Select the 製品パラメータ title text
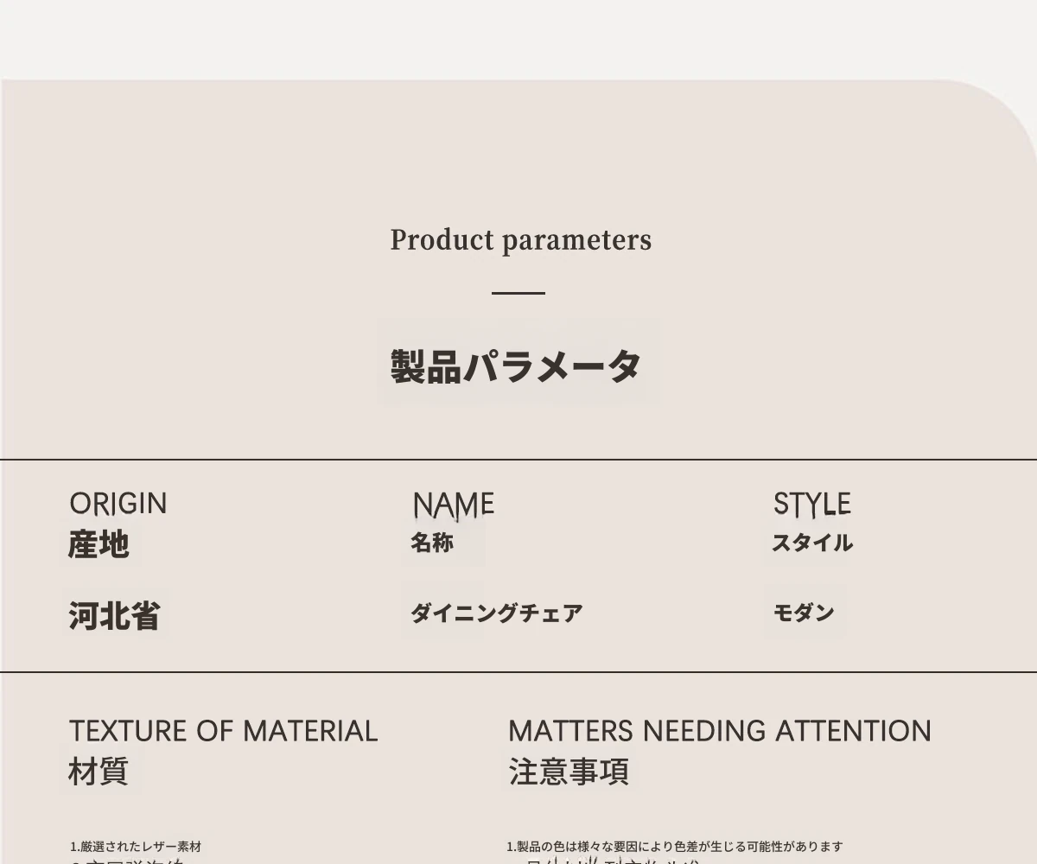This screenshot has height=864, width=1037. point(516,366)
